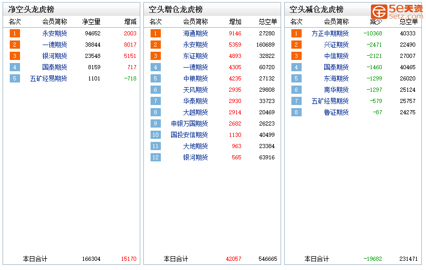Screen dimensions: 426x270
Task: Open 永安期货 in the 空头增仓龙虎榜 table
Action: (195, 45)
